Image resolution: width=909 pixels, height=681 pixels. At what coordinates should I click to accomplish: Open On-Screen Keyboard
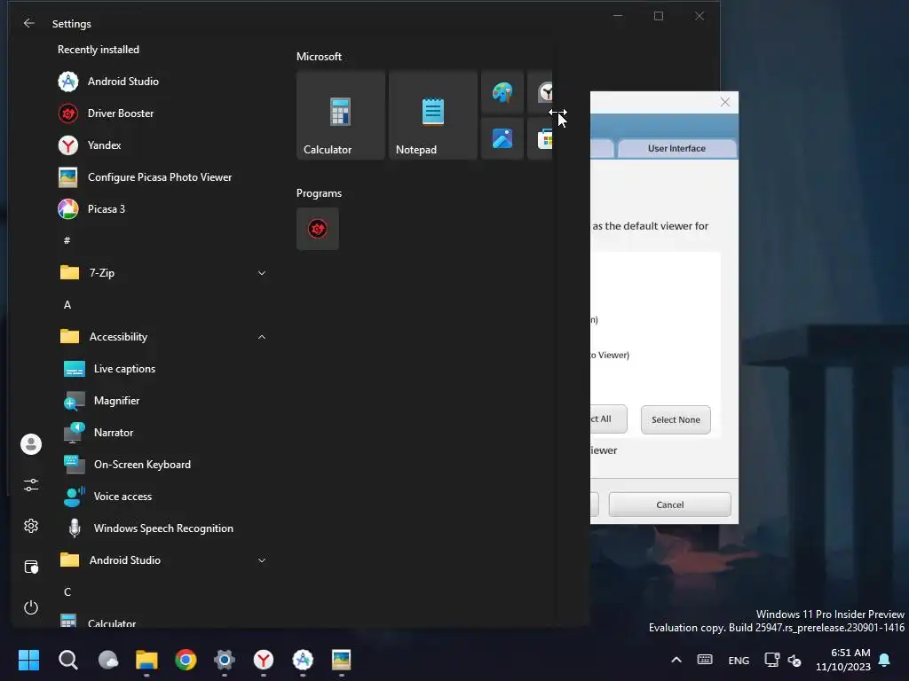point(128,465)
